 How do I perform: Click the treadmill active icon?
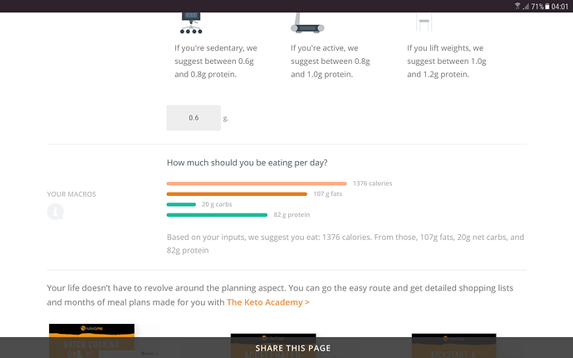coord(307,23)
